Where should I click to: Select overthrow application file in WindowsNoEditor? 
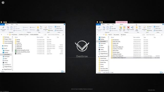point(19,54)
